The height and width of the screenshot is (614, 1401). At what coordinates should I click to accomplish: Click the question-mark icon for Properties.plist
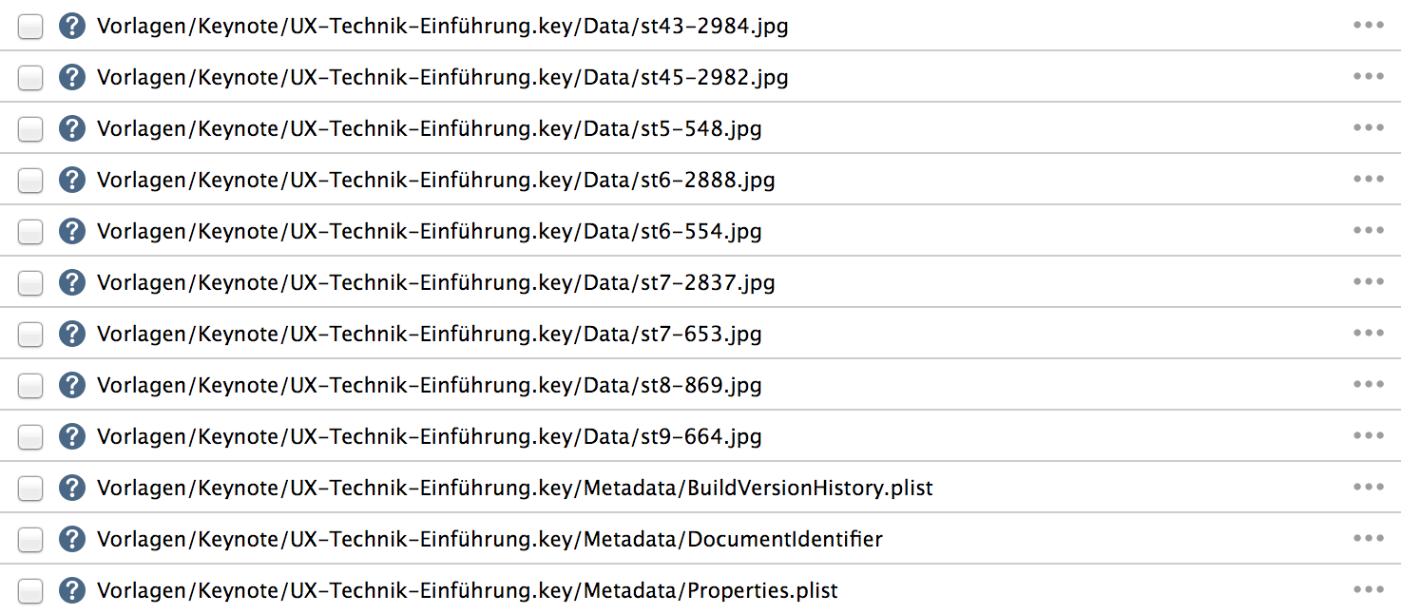coord(72,590)
